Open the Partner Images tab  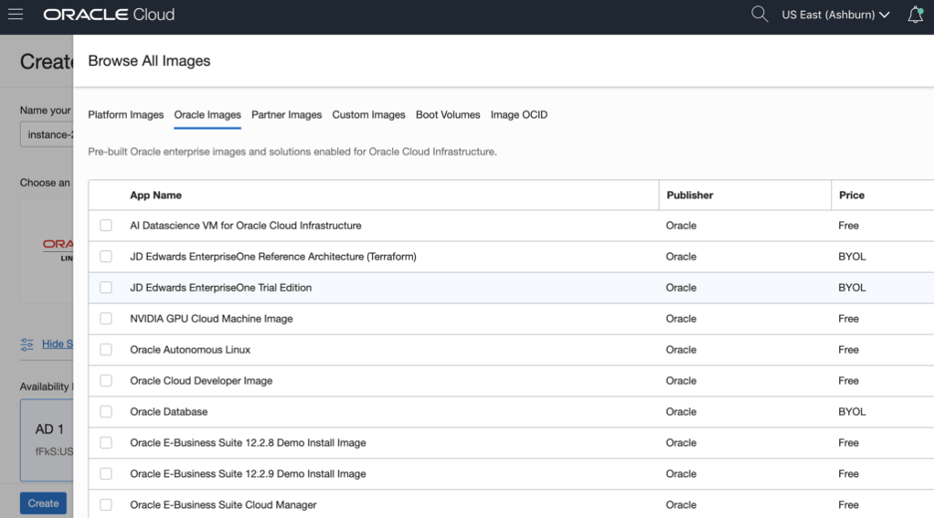(286, 115)
